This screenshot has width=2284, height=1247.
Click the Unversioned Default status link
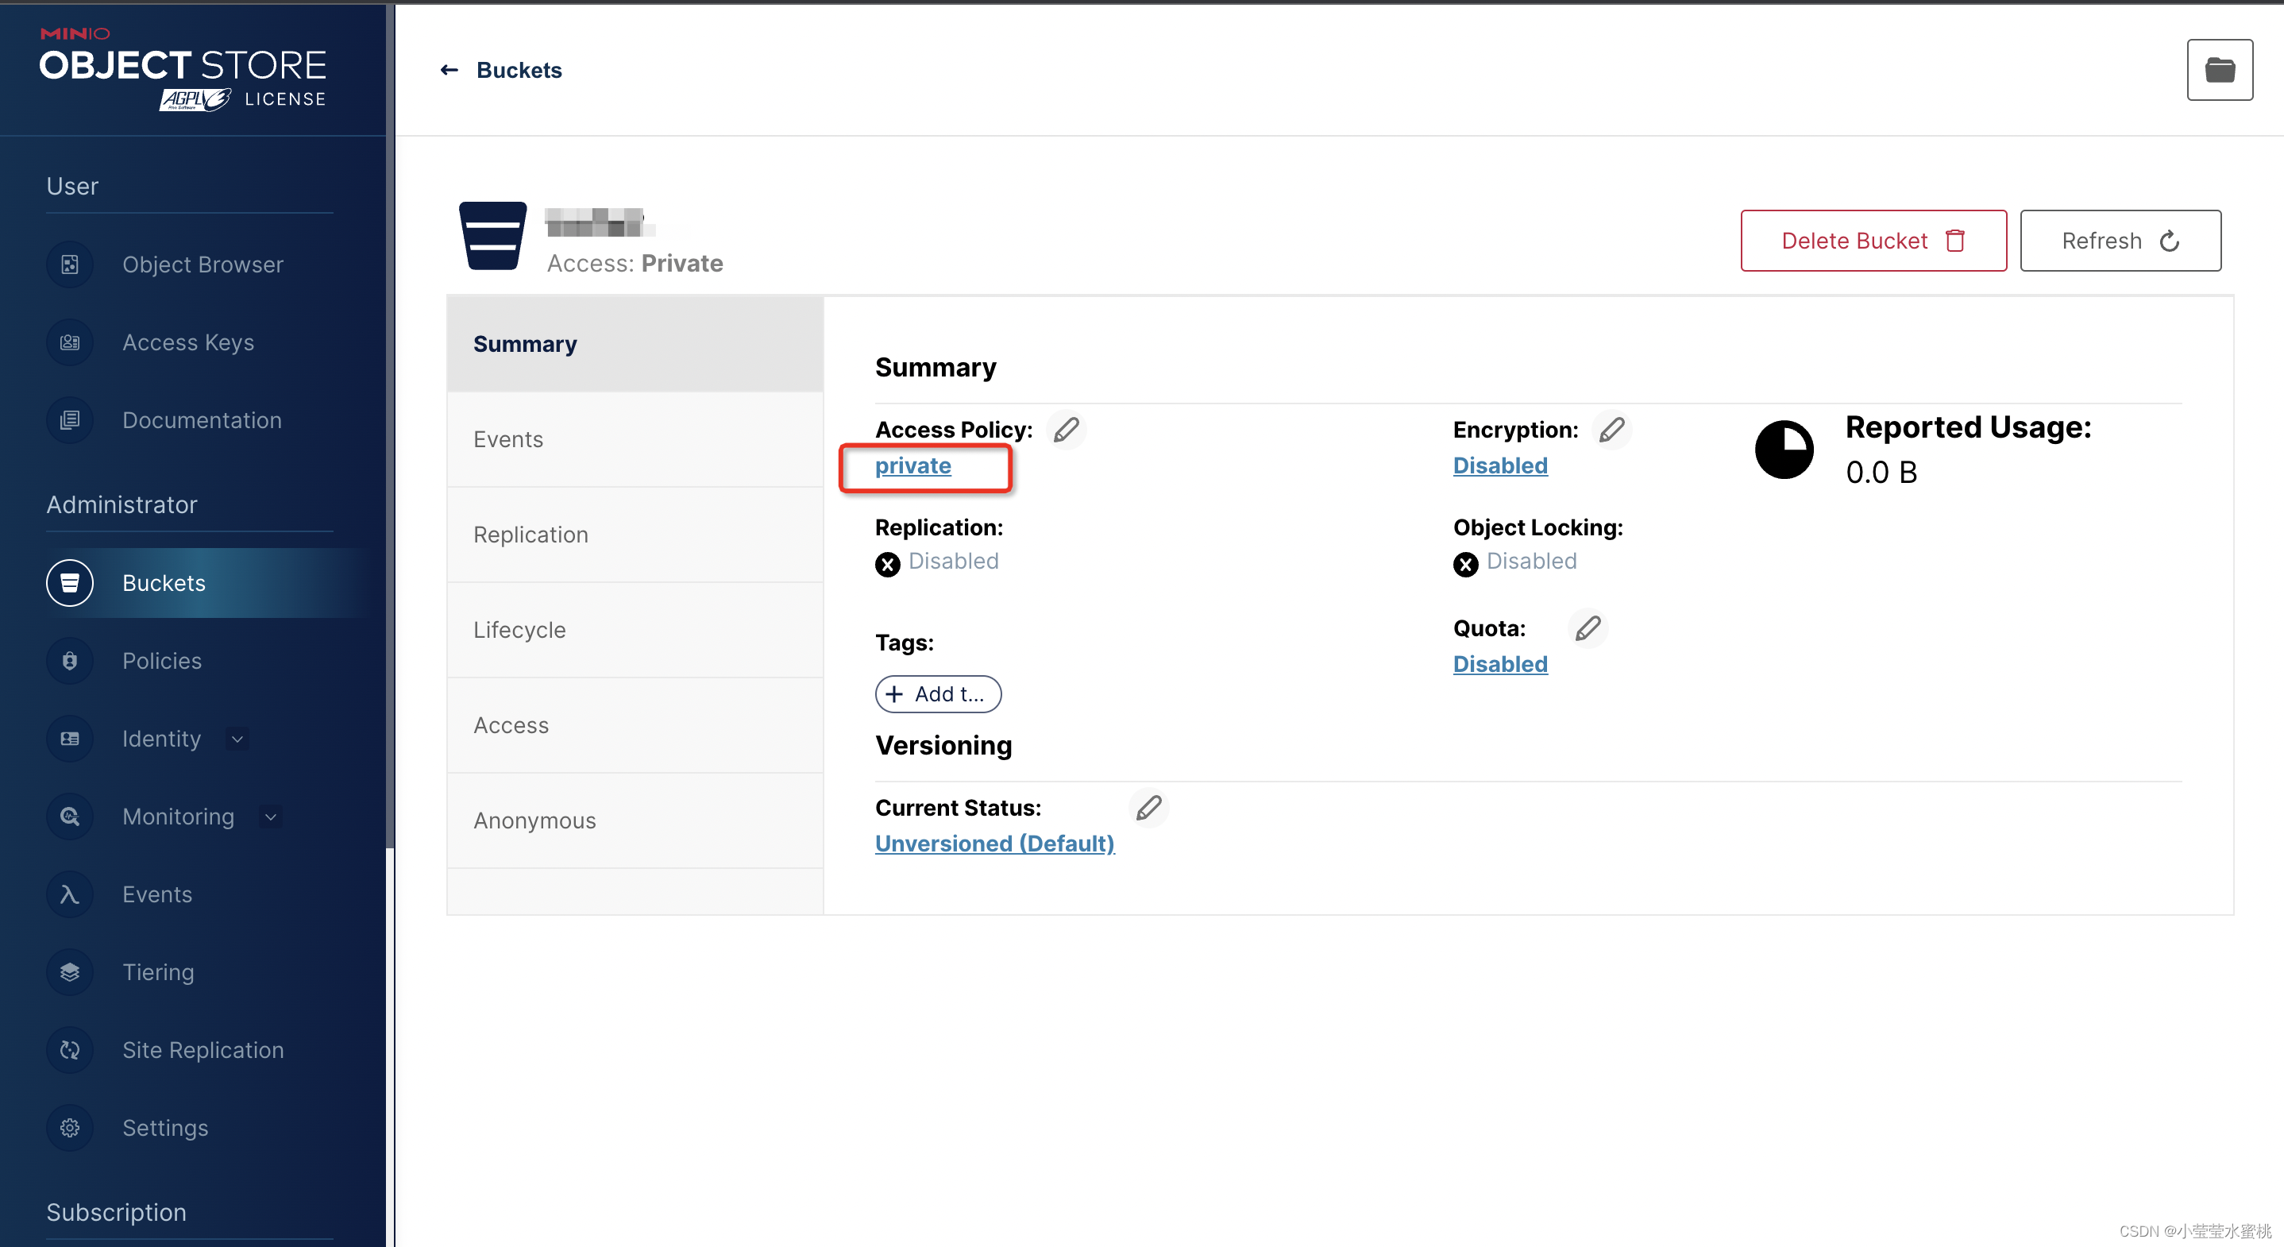coord(994,842)
